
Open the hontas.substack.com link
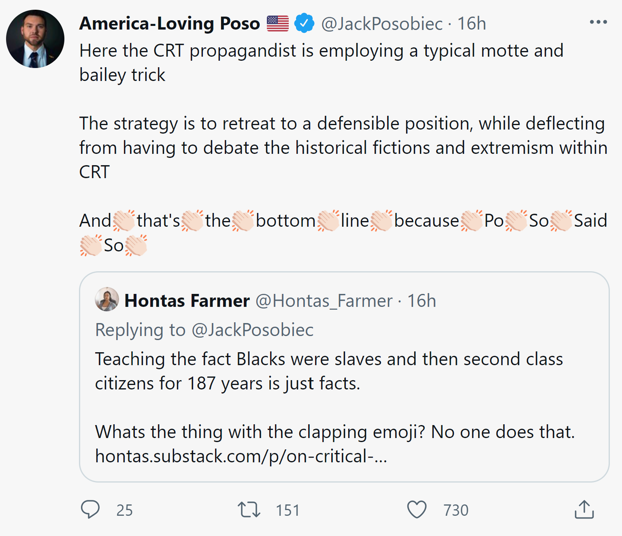click(241, 456)
